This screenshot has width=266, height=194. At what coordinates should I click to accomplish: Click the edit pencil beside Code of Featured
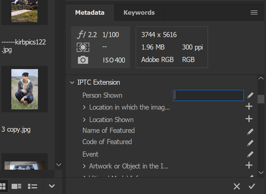[250, 142]
